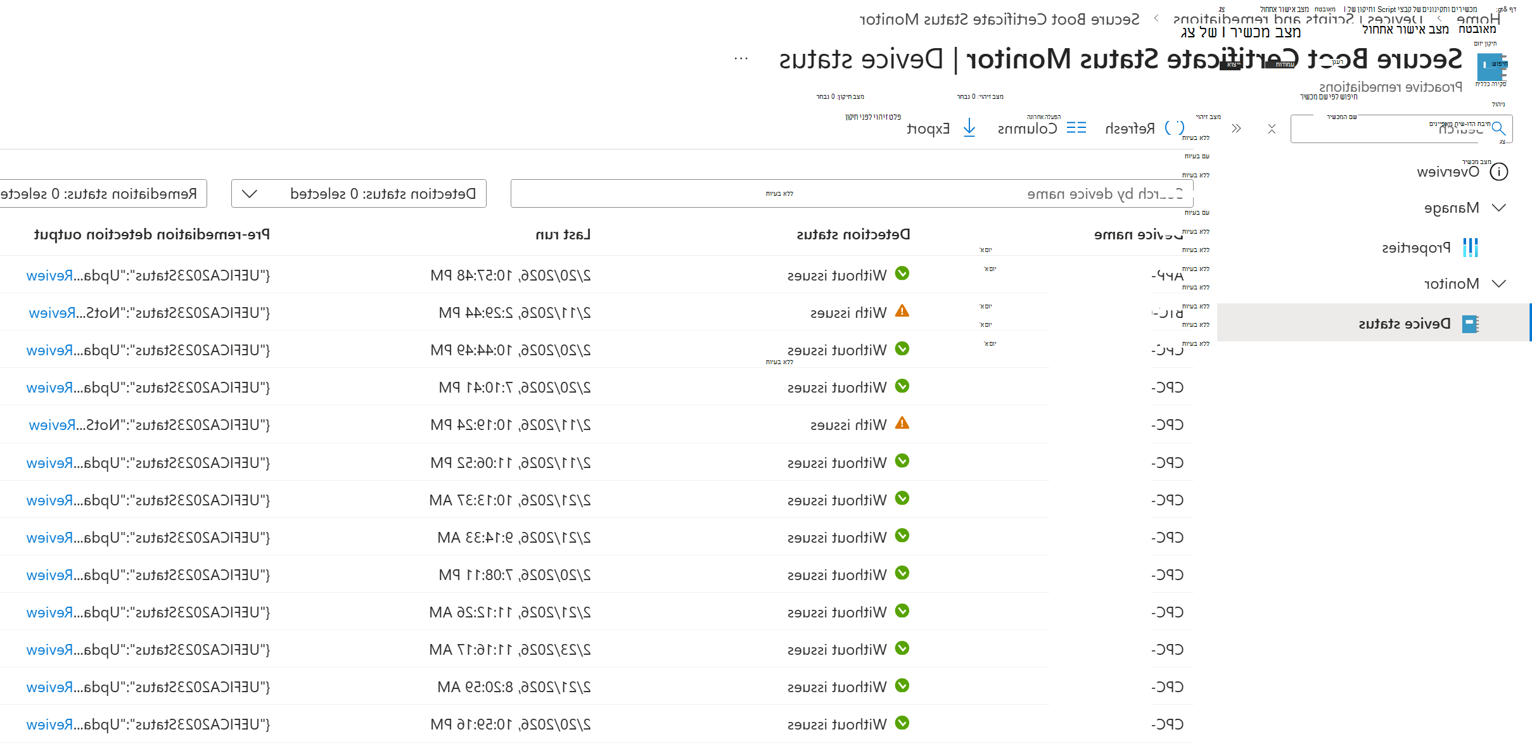The height and width of the screenshot is (746, 1532).
Task: Open the ellipsis more options menu
Action: 741,59
